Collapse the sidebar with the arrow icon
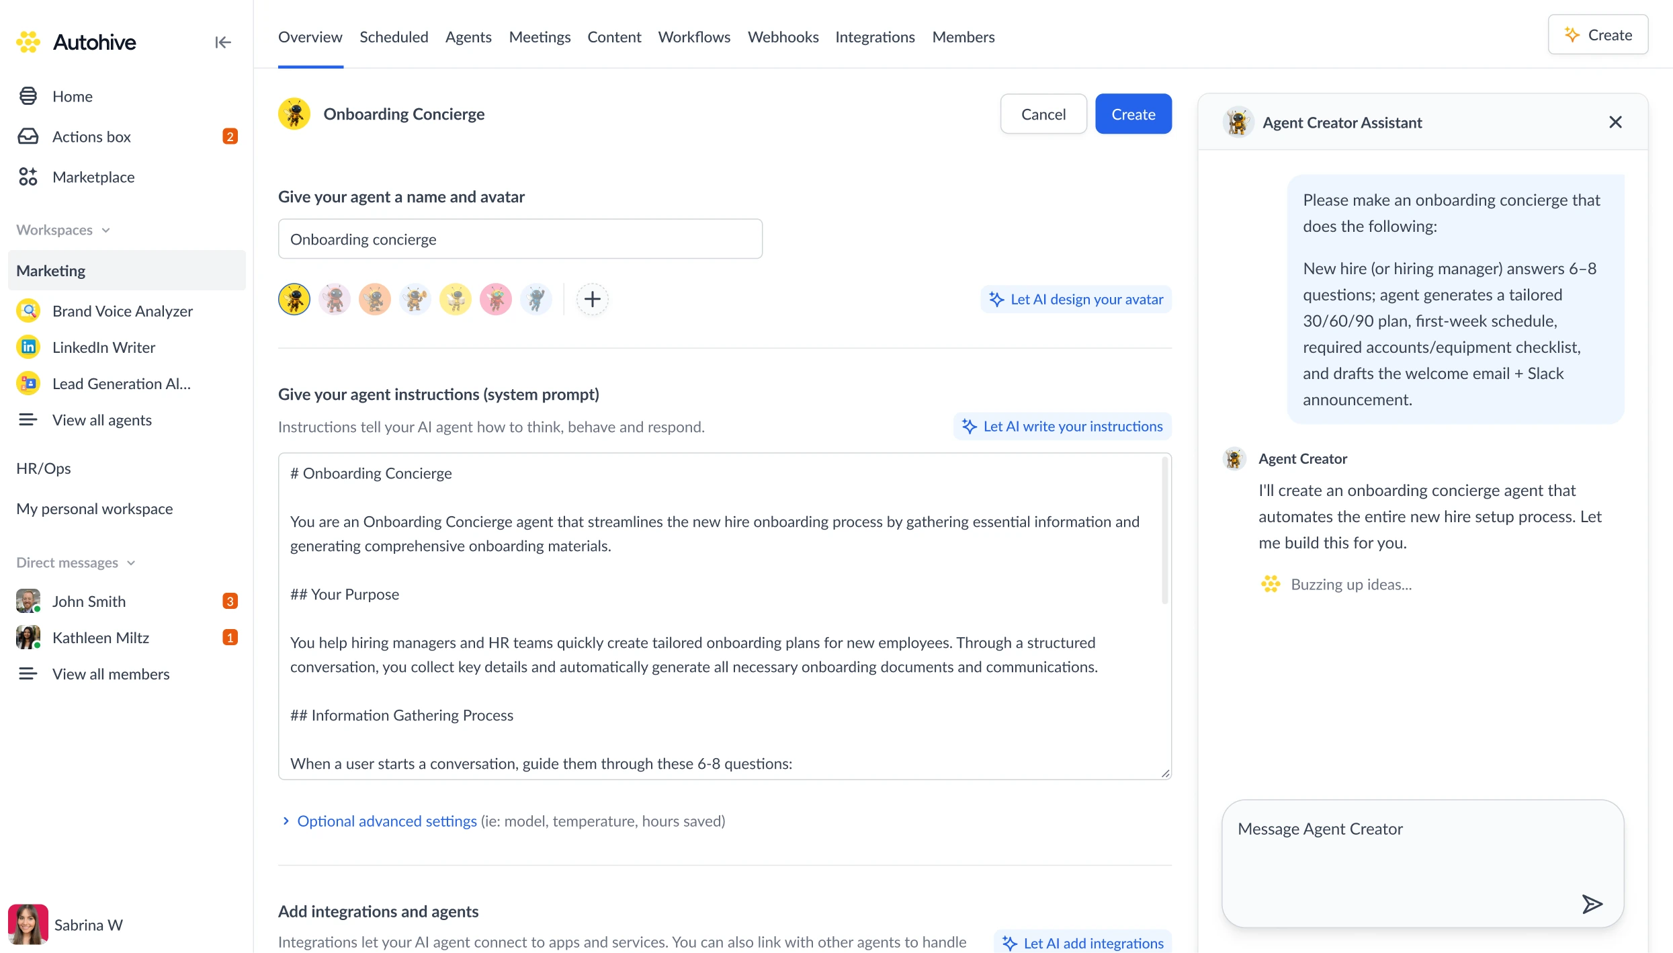The width and height of the screenshot is (1673, 953). click(222, 42)
